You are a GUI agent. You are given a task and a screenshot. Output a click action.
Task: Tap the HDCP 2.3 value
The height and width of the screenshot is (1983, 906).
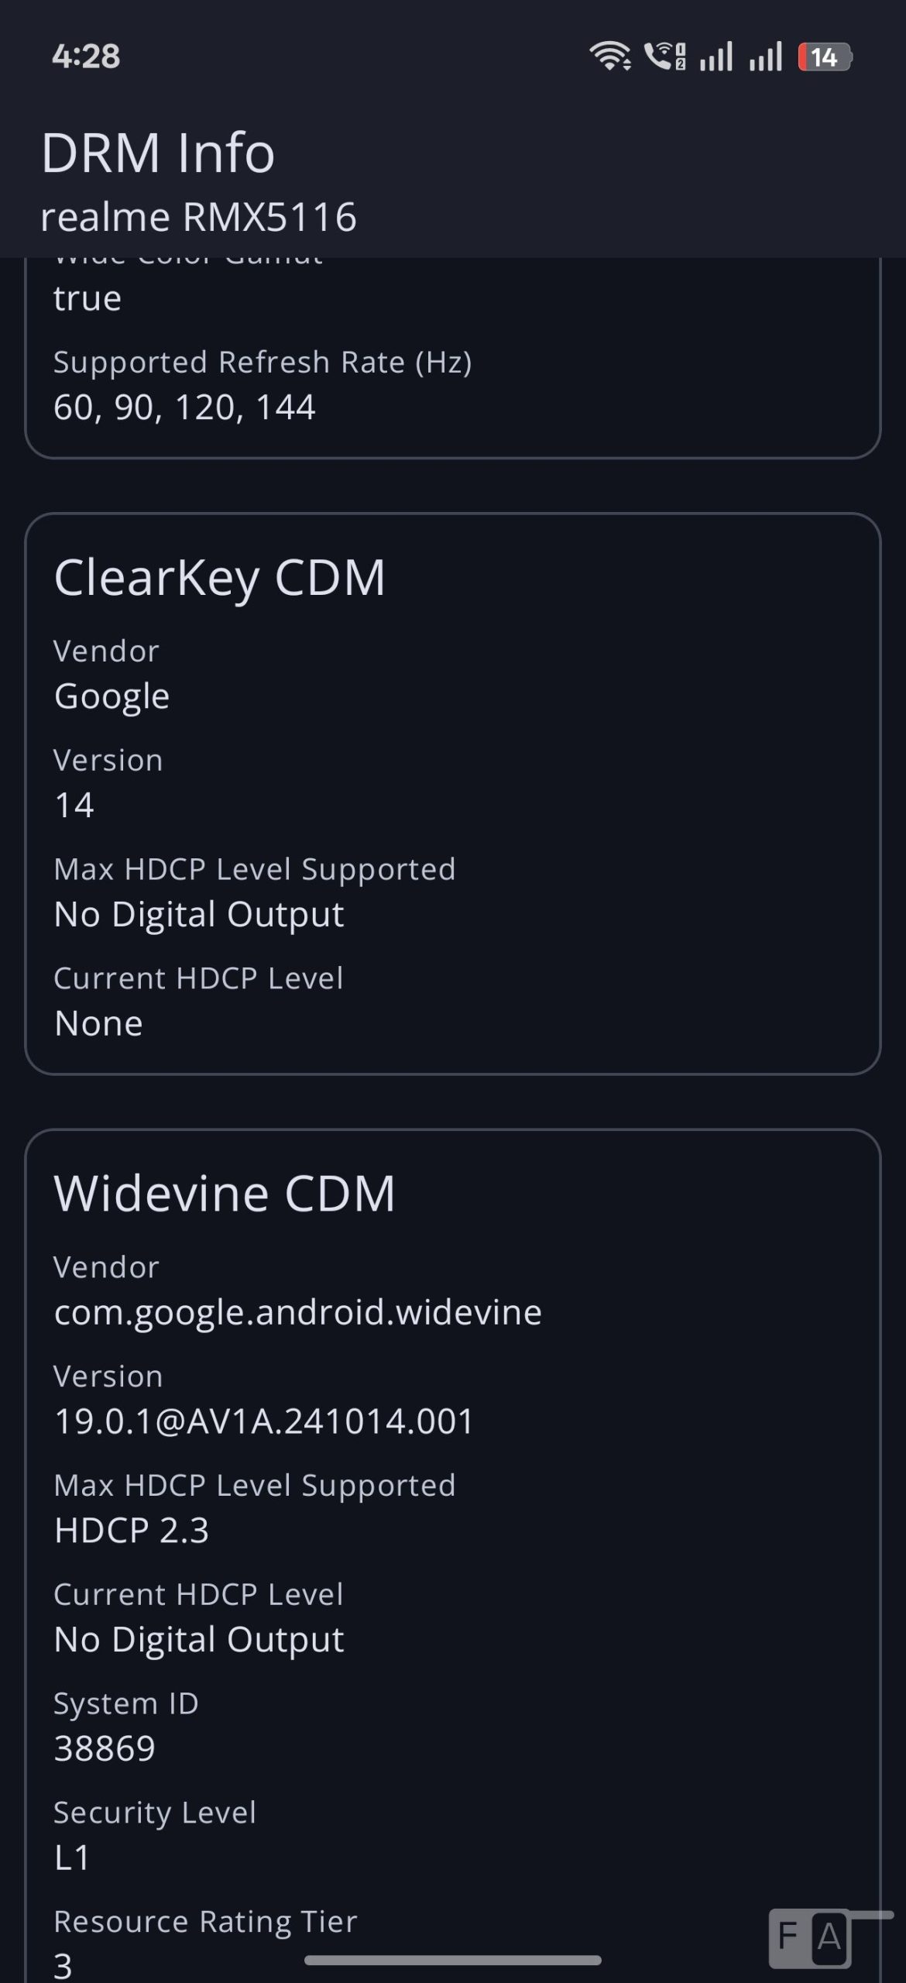132,1531
